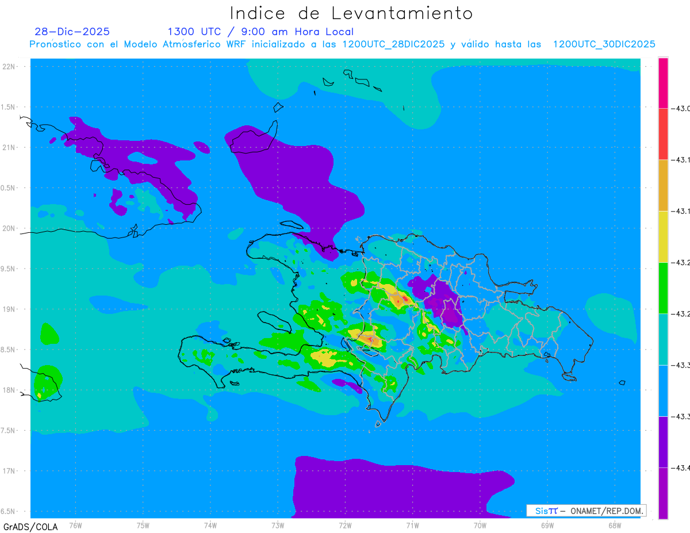
Task: Click the '-43.4' colorbar value
Action: (680, 468)
